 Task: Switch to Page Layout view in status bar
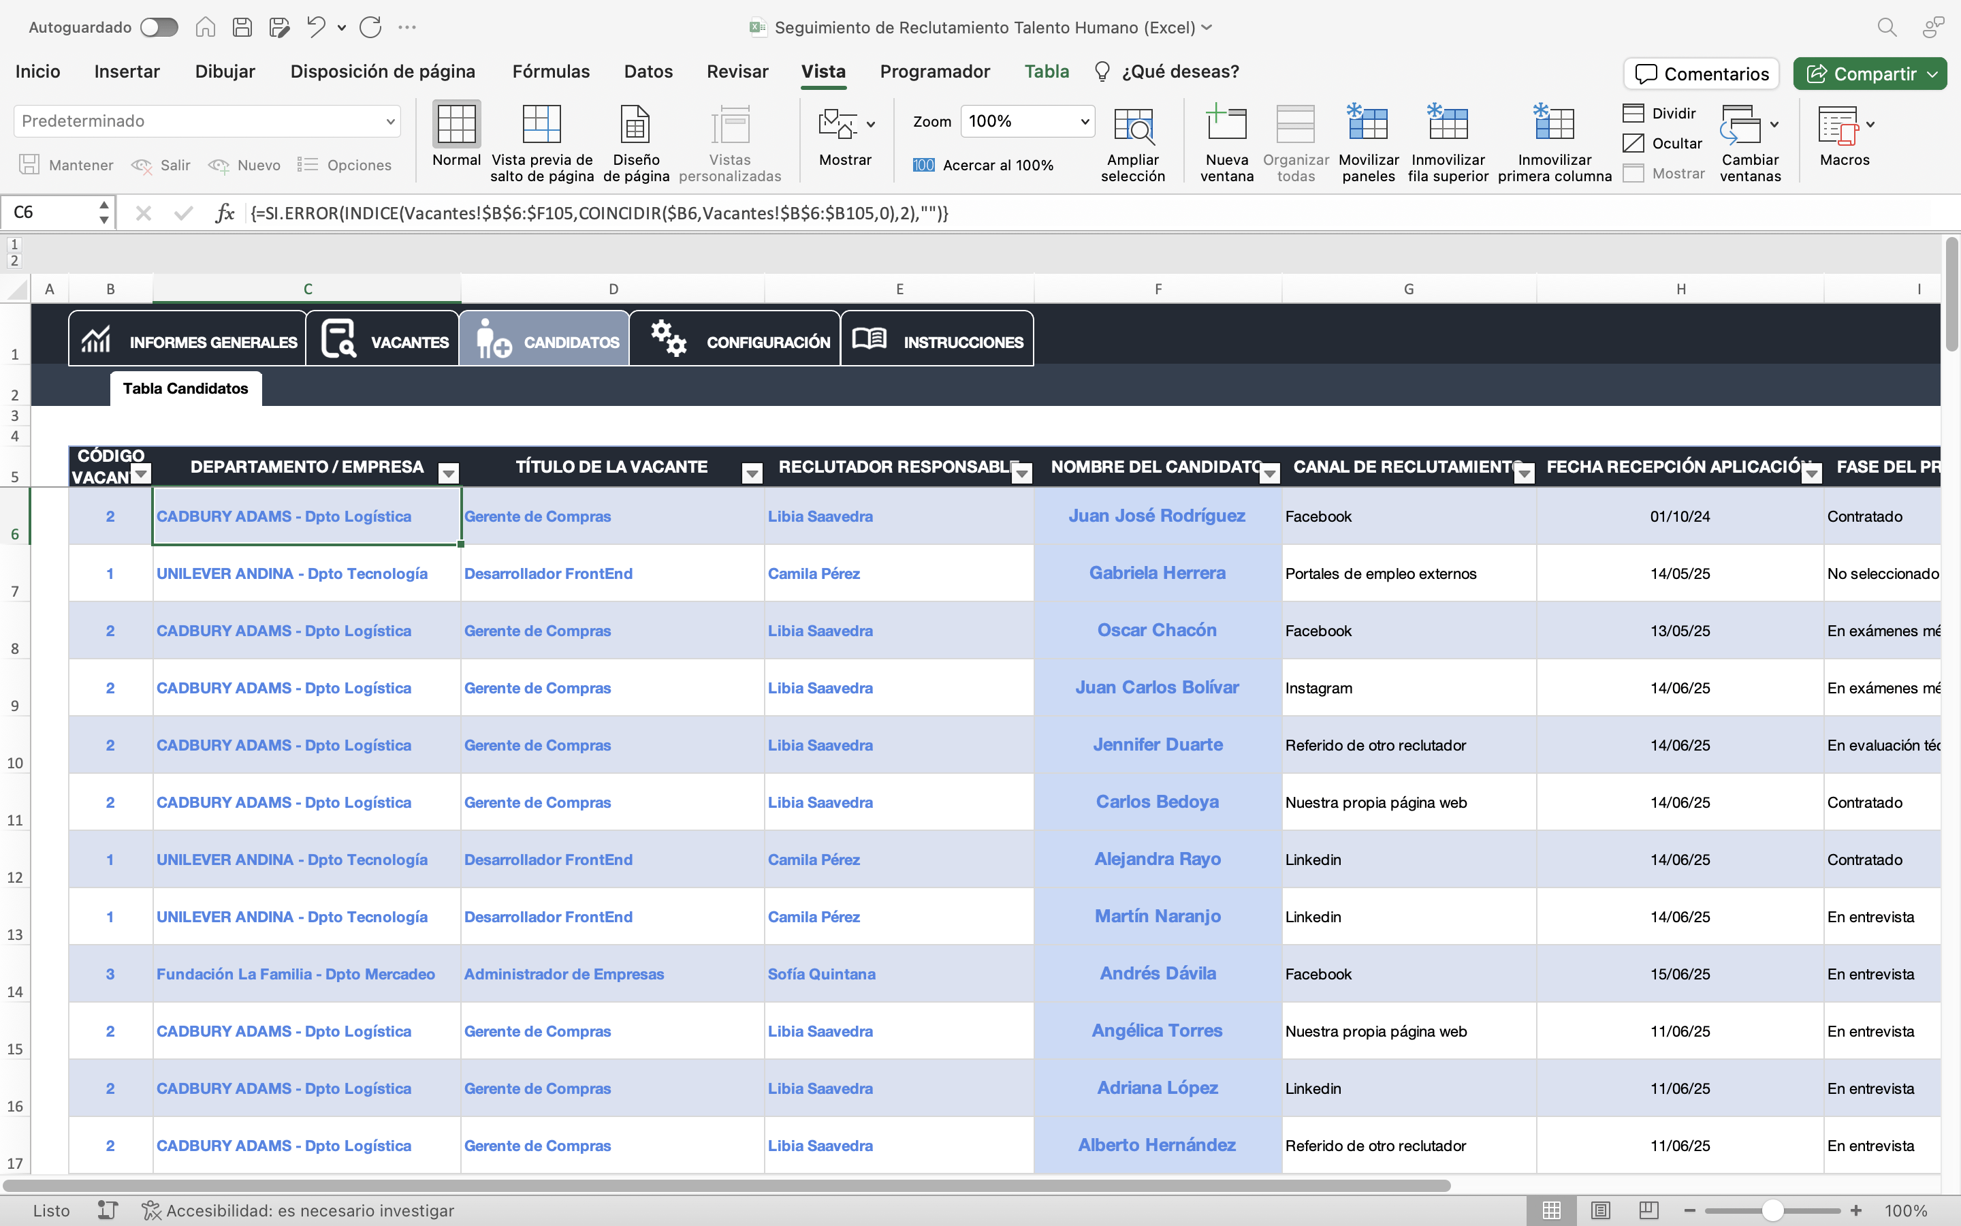coord(1600,1210)
